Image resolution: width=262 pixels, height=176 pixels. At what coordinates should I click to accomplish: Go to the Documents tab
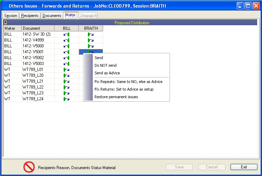tap(52, 16)
